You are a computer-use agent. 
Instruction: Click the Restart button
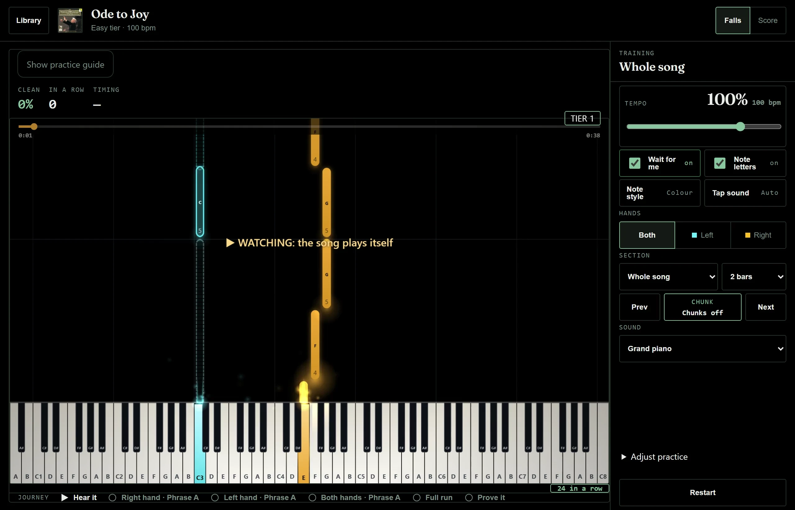click(702, 493)
